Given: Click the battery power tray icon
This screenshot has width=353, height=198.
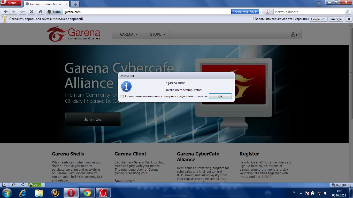Looking at the screenshot, I should [313, 193].
